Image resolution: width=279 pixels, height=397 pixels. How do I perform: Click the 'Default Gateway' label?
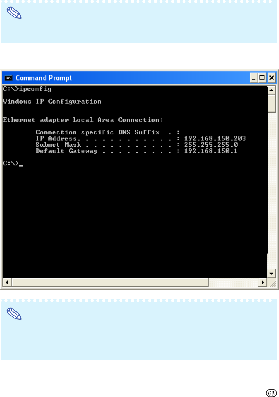click(x=67, y=151)
